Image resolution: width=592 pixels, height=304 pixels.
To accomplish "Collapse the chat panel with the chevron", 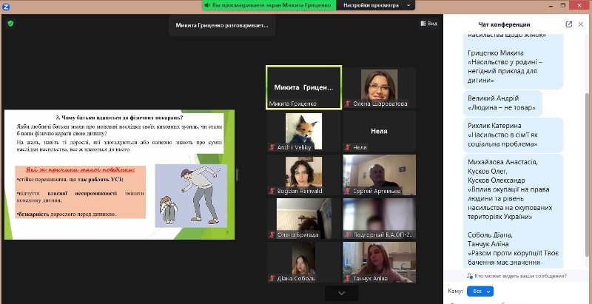I will pos(581,24).
